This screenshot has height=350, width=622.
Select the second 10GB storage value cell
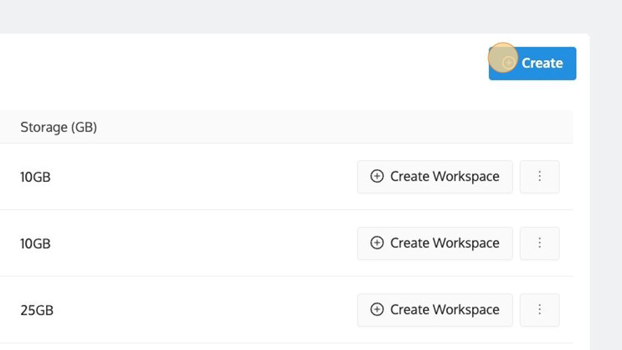click(x=36, y=244)
